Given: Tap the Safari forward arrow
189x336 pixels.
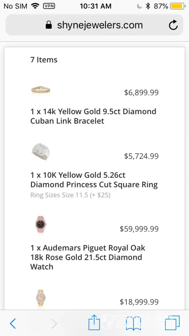Looking at the screenshot, I should coord(54,323).
